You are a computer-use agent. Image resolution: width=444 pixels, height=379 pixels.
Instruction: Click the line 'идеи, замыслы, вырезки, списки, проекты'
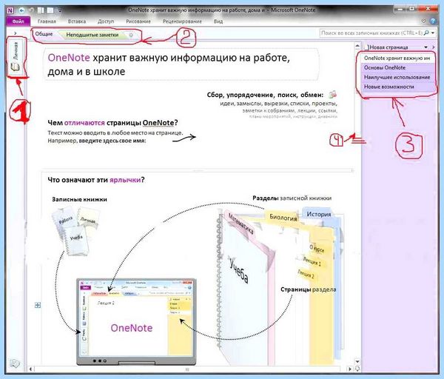point(278,104)
